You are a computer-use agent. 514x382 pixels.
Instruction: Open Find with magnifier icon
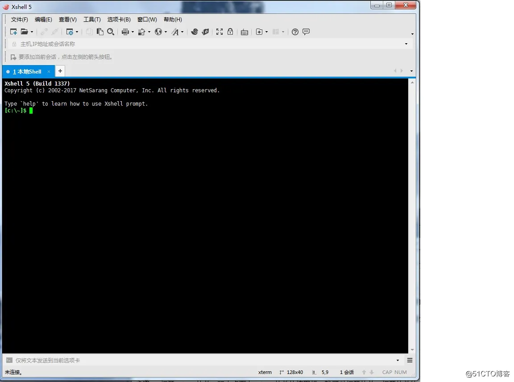[111, 32]
